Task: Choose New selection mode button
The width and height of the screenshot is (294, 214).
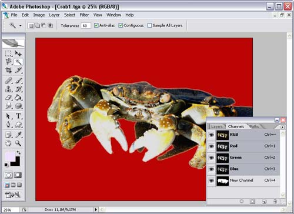Action: point(31,26)
